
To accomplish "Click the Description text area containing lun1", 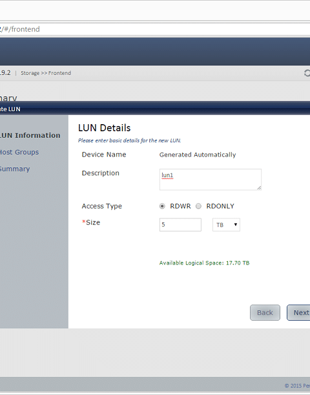I will 211,180.
